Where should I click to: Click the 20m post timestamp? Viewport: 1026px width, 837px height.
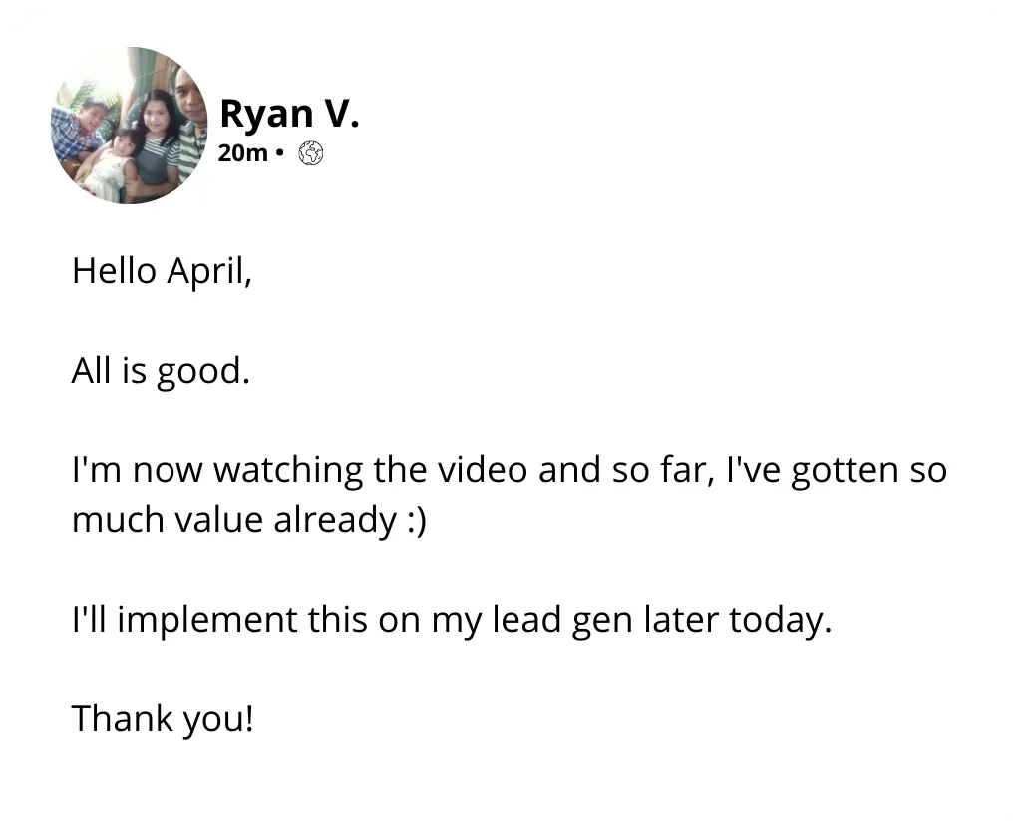(x=242, y=153)
